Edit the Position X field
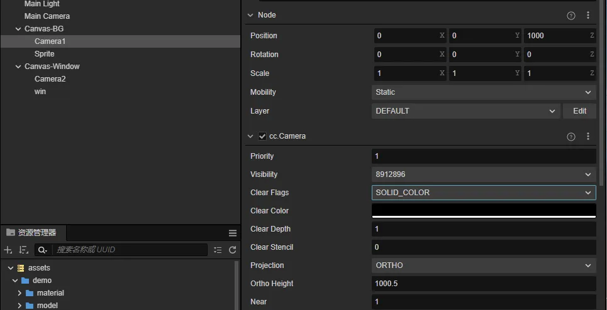This screenshot has width=607, height=310. [410, 36]
